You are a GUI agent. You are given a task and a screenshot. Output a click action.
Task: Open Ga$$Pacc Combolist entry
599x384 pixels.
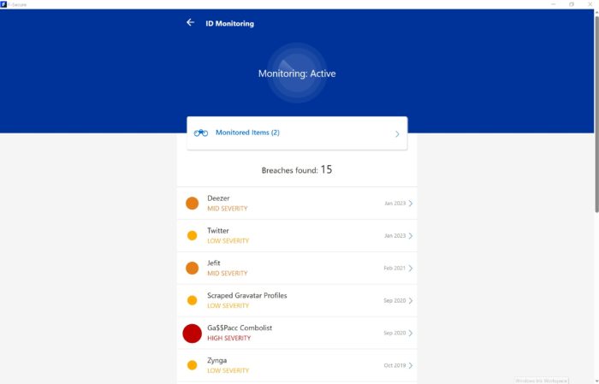coord(297,333)
